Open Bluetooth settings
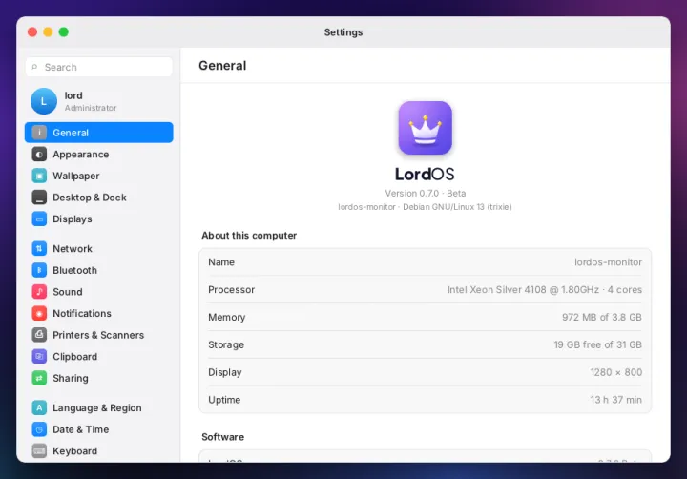 tap(98, 270)
